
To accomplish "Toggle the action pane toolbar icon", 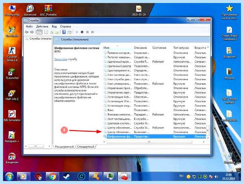I will click(x=70, y=32).
